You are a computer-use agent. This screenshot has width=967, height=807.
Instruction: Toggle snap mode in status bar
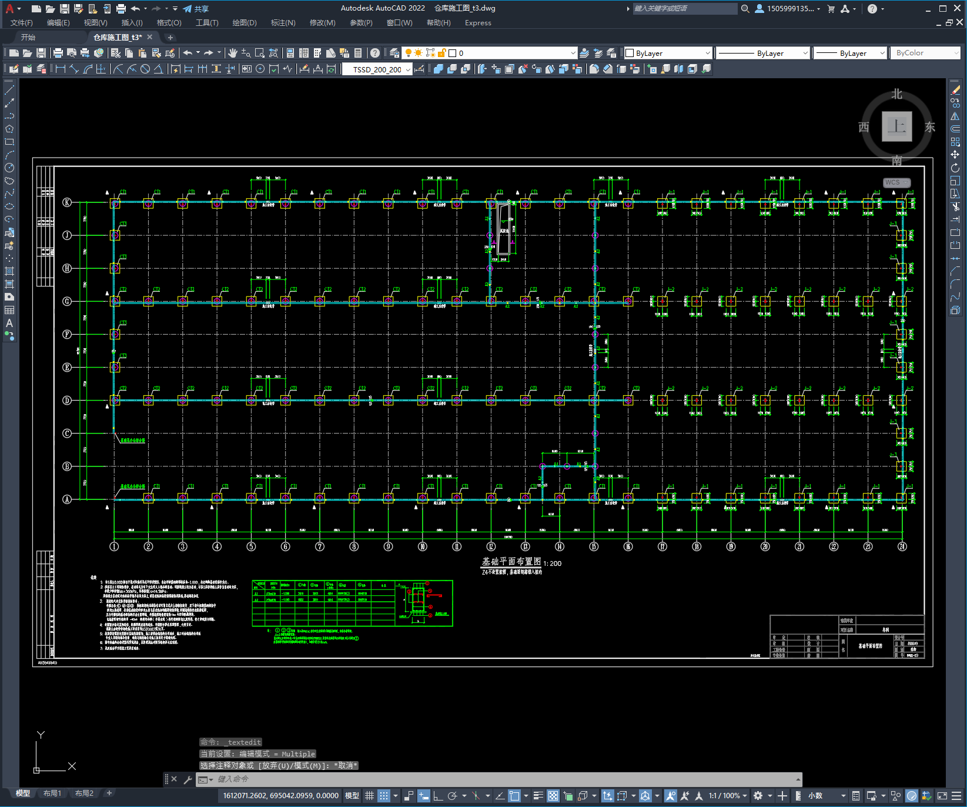coord(384,796)
